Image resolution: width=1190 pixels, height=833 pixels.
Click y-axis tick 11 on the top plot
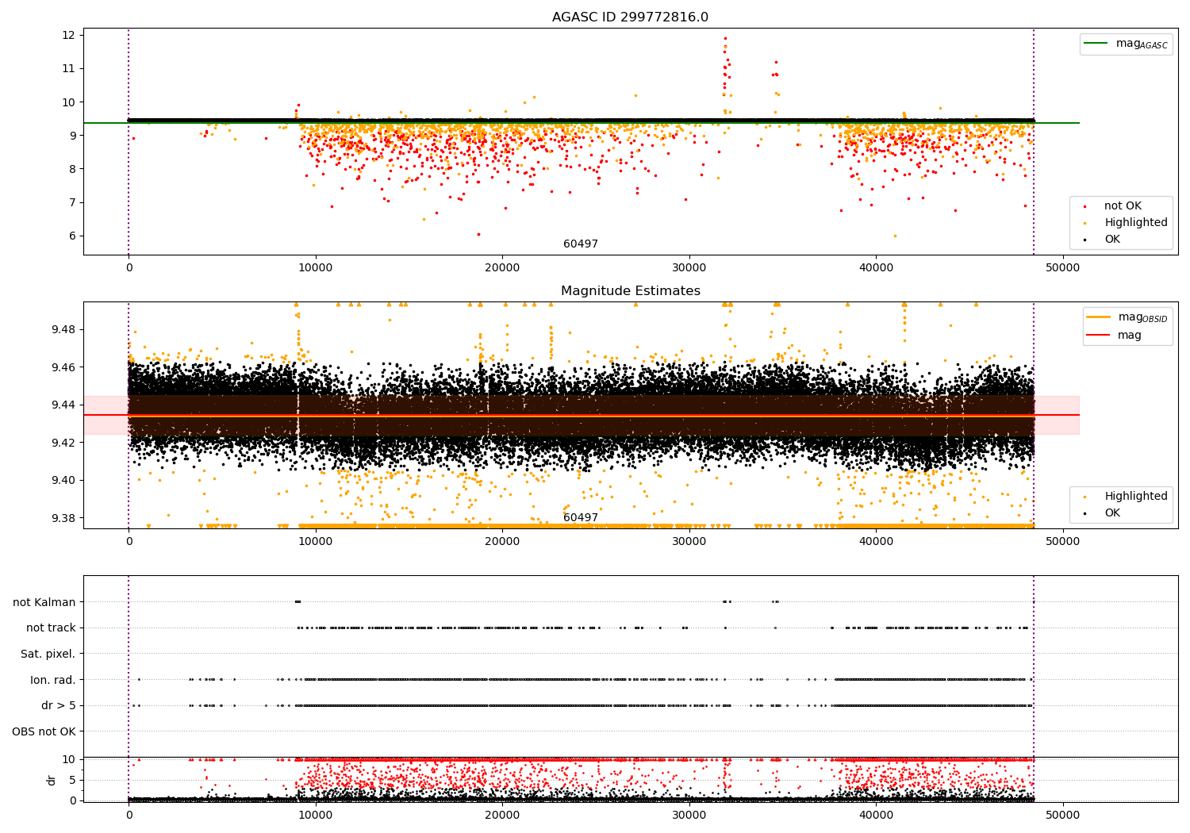[x=68, y=68]
